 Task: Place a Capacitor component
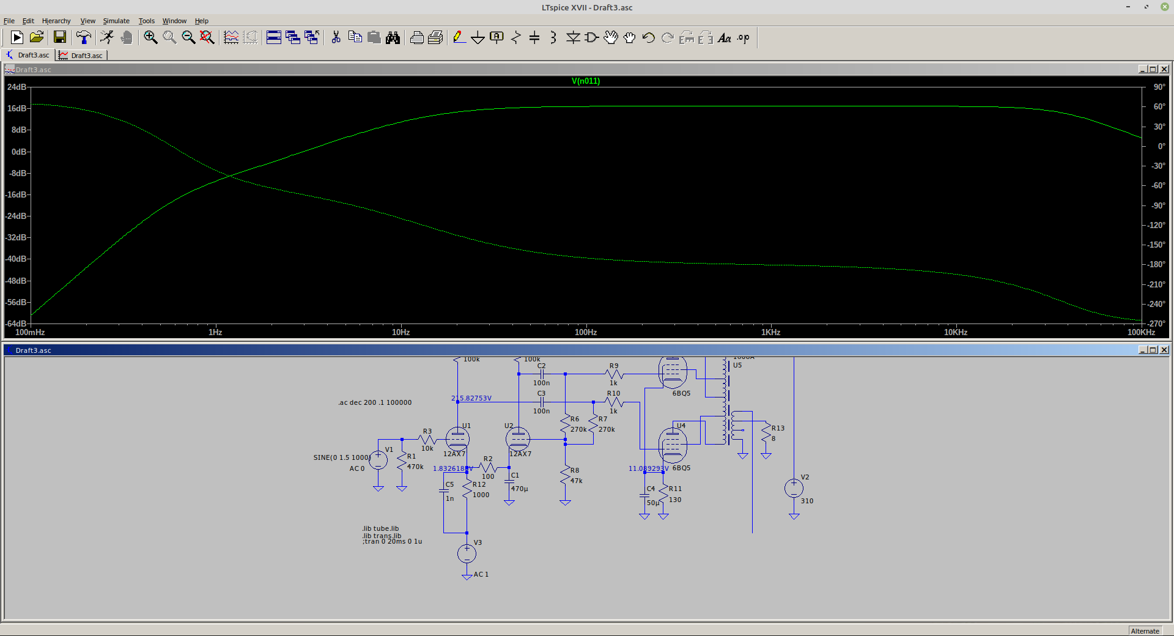534,38
